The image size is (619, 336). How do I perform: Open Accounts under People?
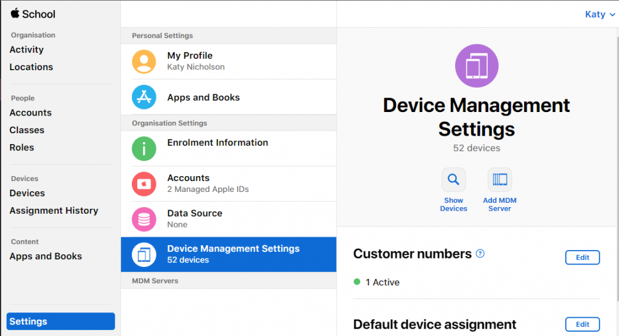pyautogui.click(x=31, y=113)
